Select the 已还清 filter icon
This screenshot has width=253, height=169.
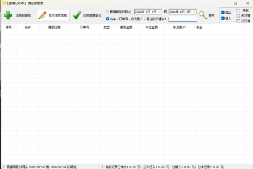point(238,21)
